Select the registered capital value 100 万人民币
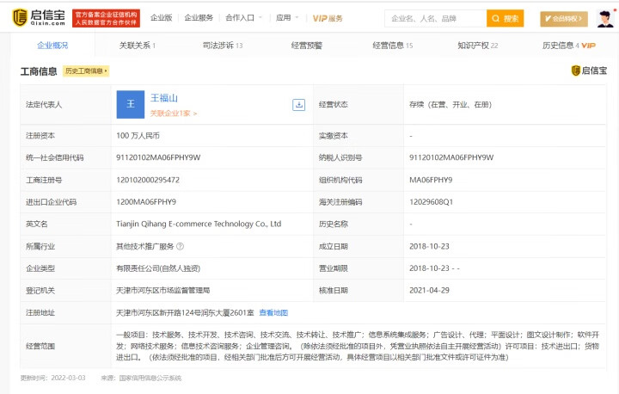Image resolution: width=619 pixels, height=394 pixels. click(x=138, y=136)
